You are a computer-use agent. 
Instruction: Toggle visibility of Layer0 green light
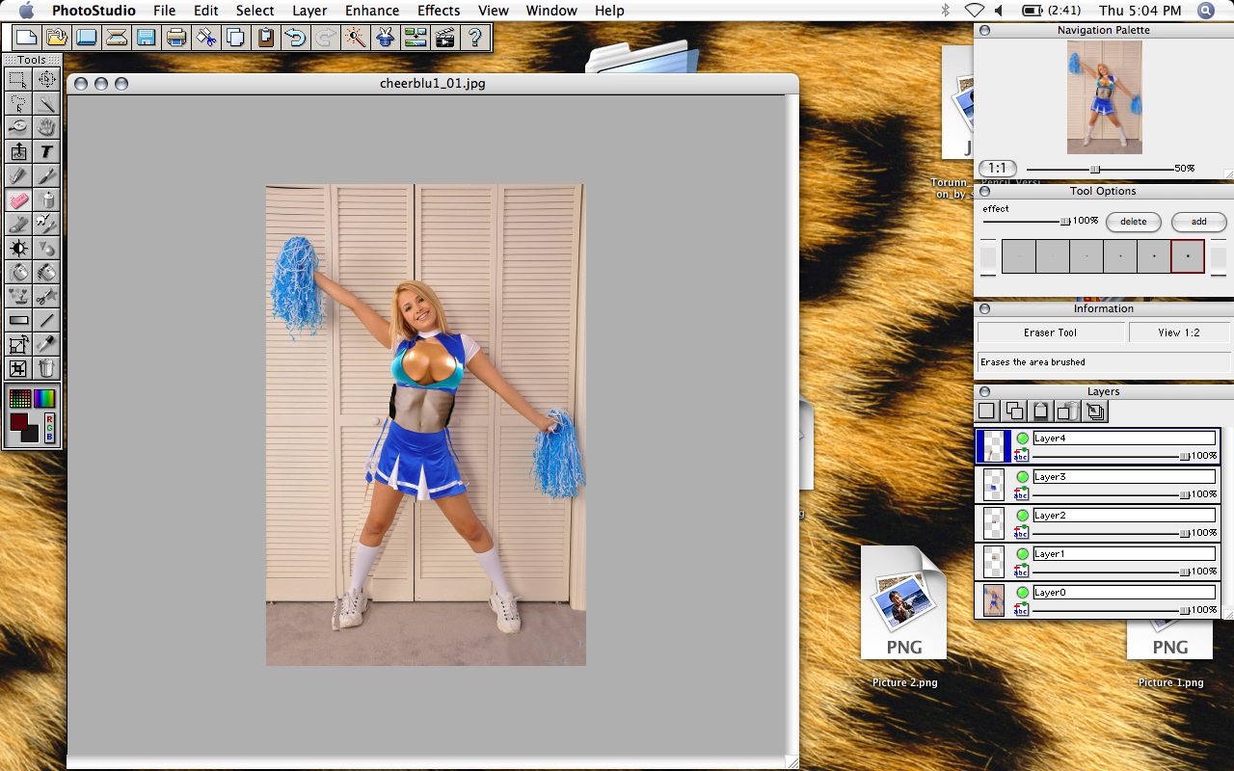click(x=1022, y=593)
